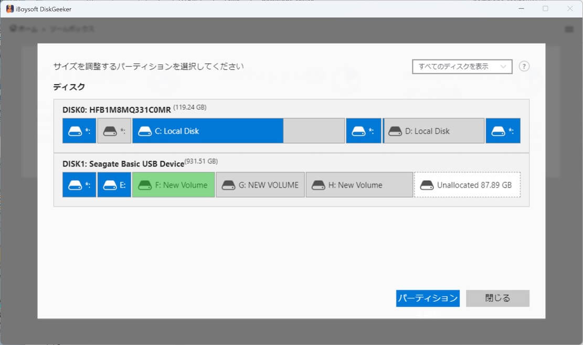Select the last blue unnamed partition on DISK0
Image resolution: width=583 pixels, height=345 pixels.
coord(503,131)
